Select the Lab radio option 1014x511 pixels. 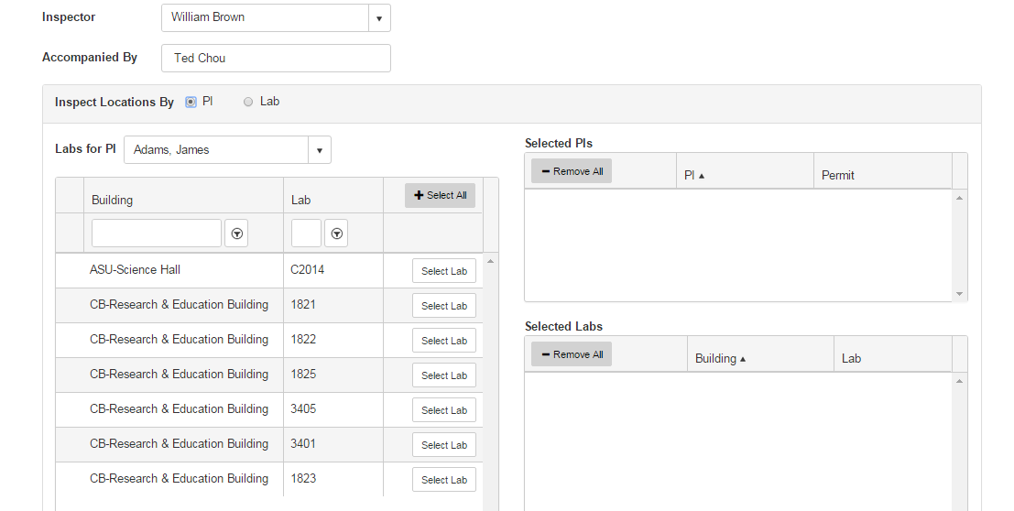[x=248, y=102]
